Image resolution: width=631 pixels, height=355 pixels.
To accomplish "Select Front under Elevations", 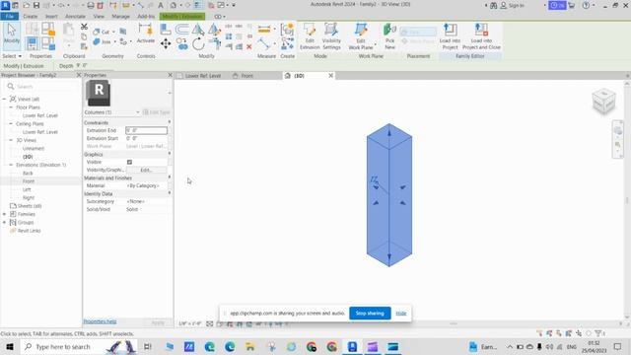I will tap(29, 181).
